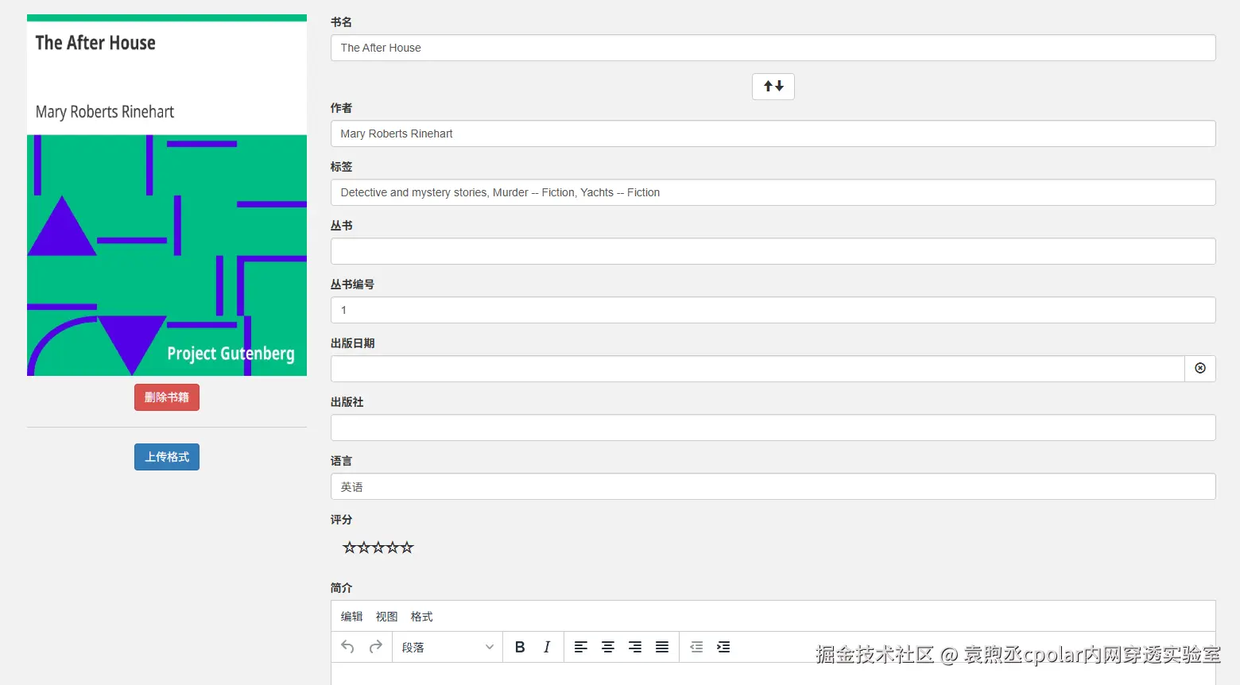Redo edit in description editor
This screenshot has width=1240, height=685.
(x=376, y=647)
